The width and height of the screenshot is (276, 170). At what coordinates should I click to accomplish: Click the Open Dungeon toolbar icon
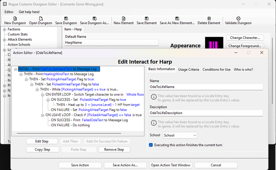[x=41, y=19]
